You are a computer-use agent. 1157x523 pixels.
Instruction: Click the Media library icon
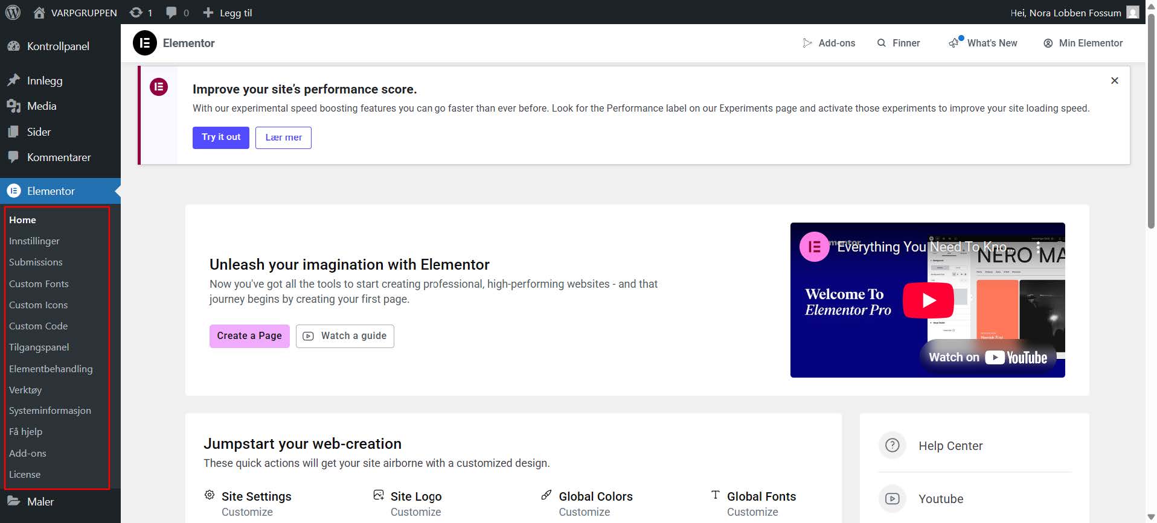pyautogui.click(x=13, y=106)
